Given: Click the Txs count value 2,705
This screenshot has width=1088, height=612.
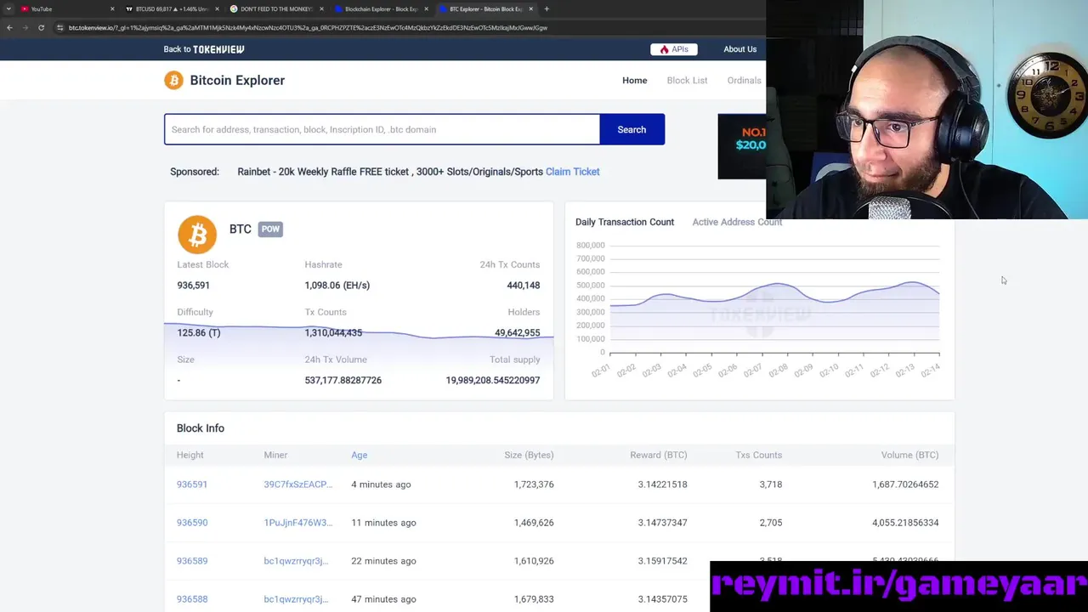Looking at the screenshot, I should 771,523.
